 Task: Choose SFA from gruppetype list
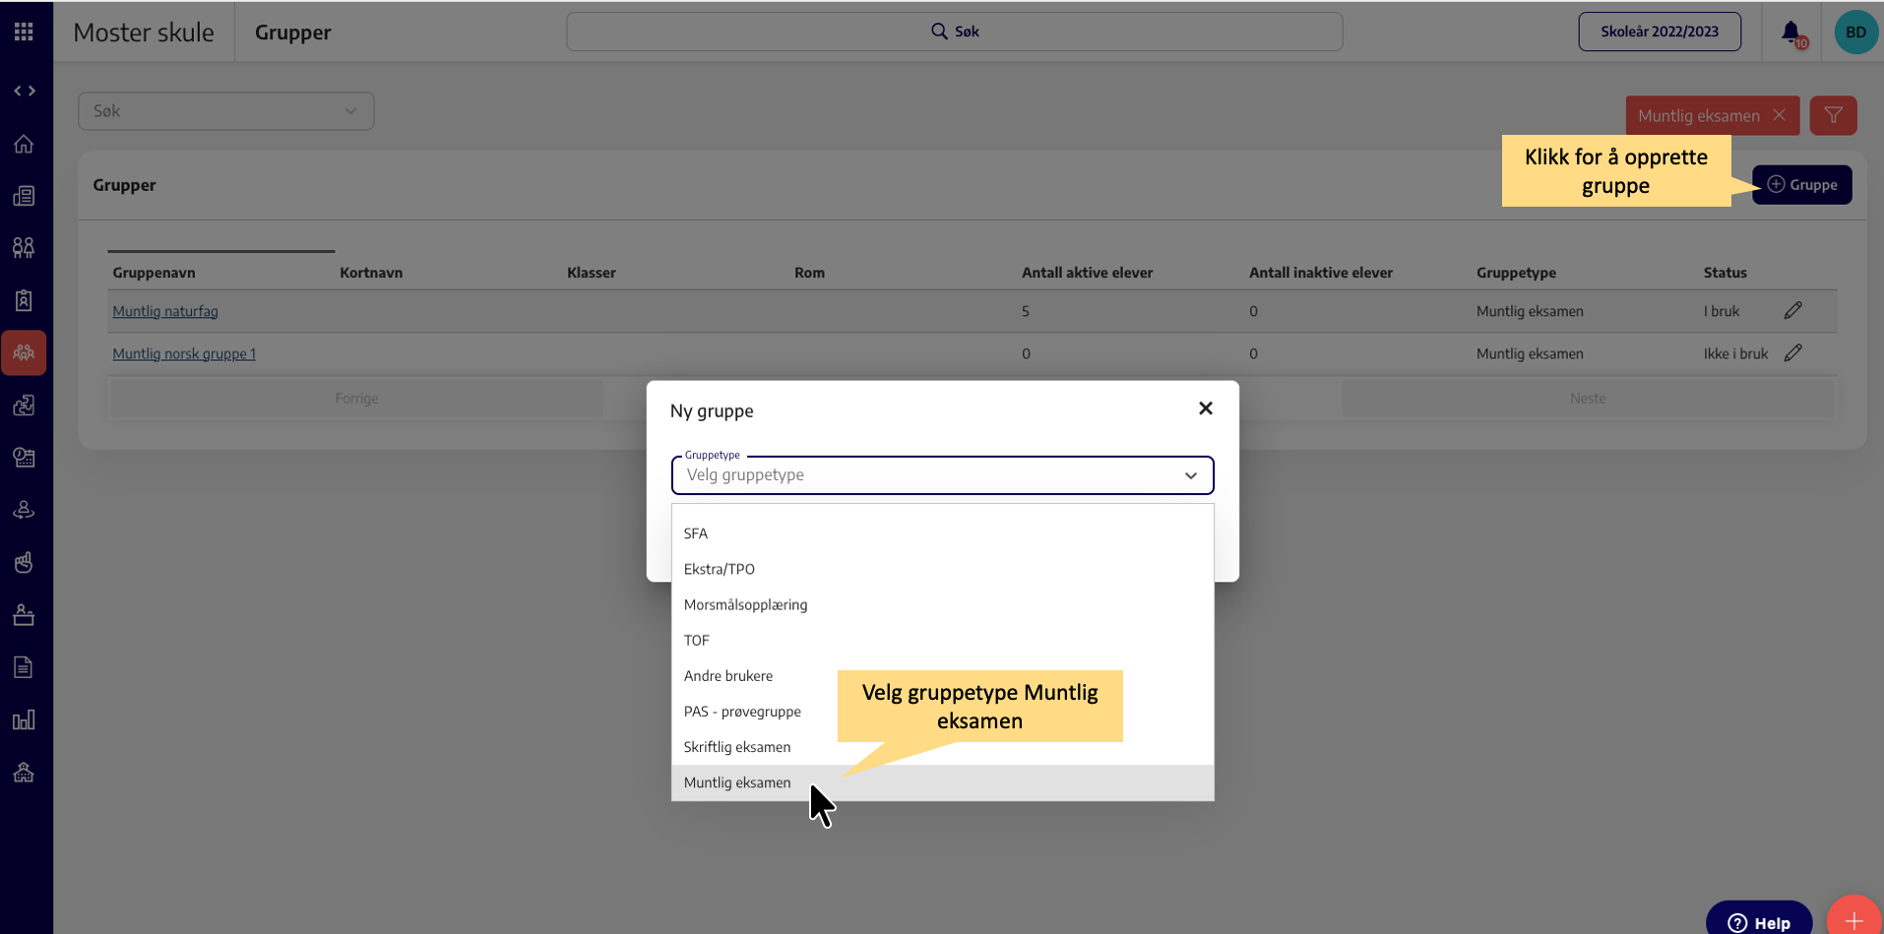942,533
